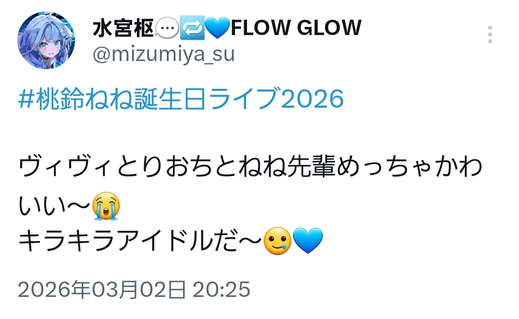Click the FLOW GLOW text in the name
Viewport: 519px width, 319px height.
coord(296,28)
